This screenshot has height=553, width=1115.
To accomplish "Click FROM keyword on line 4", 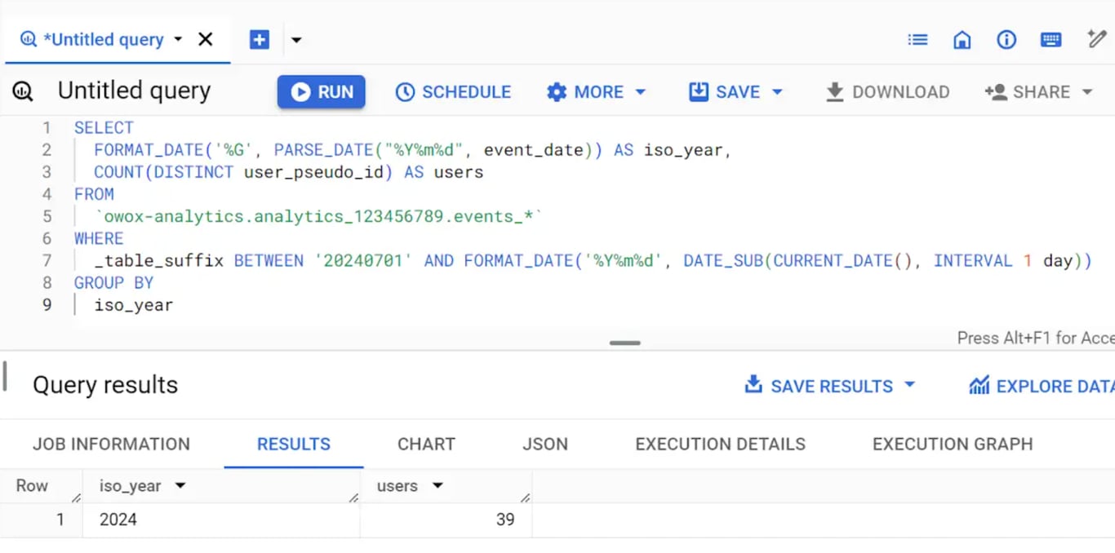I will pyautogui.click(x=94, y=194).
